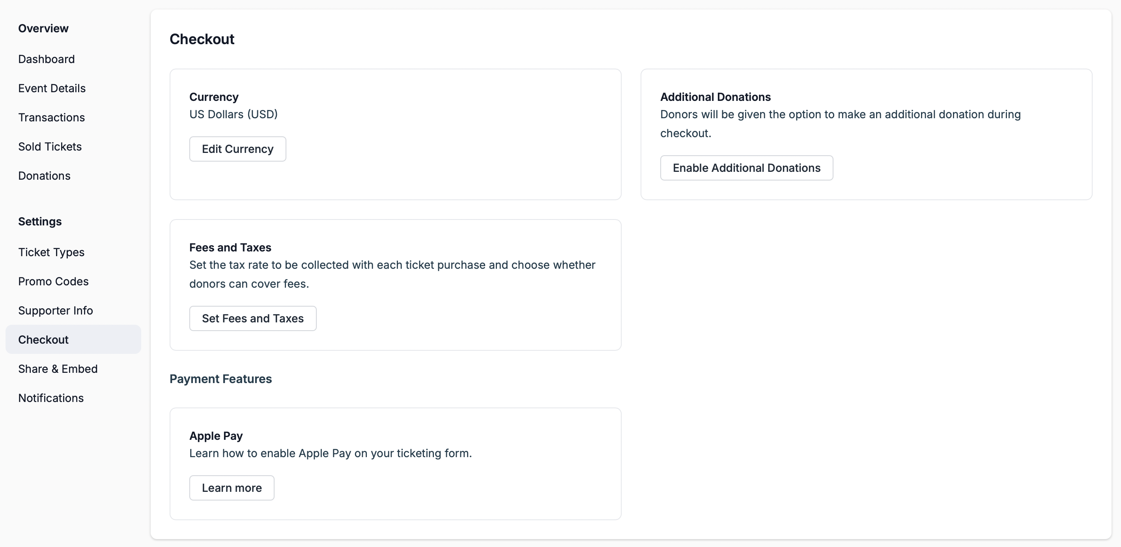View Sold Tickets
The image size is (1121, 547).
click(50, 146)
